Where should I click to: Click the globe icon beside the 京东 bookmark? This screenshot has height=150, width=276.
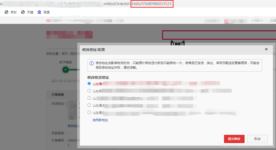pos(7,12)
